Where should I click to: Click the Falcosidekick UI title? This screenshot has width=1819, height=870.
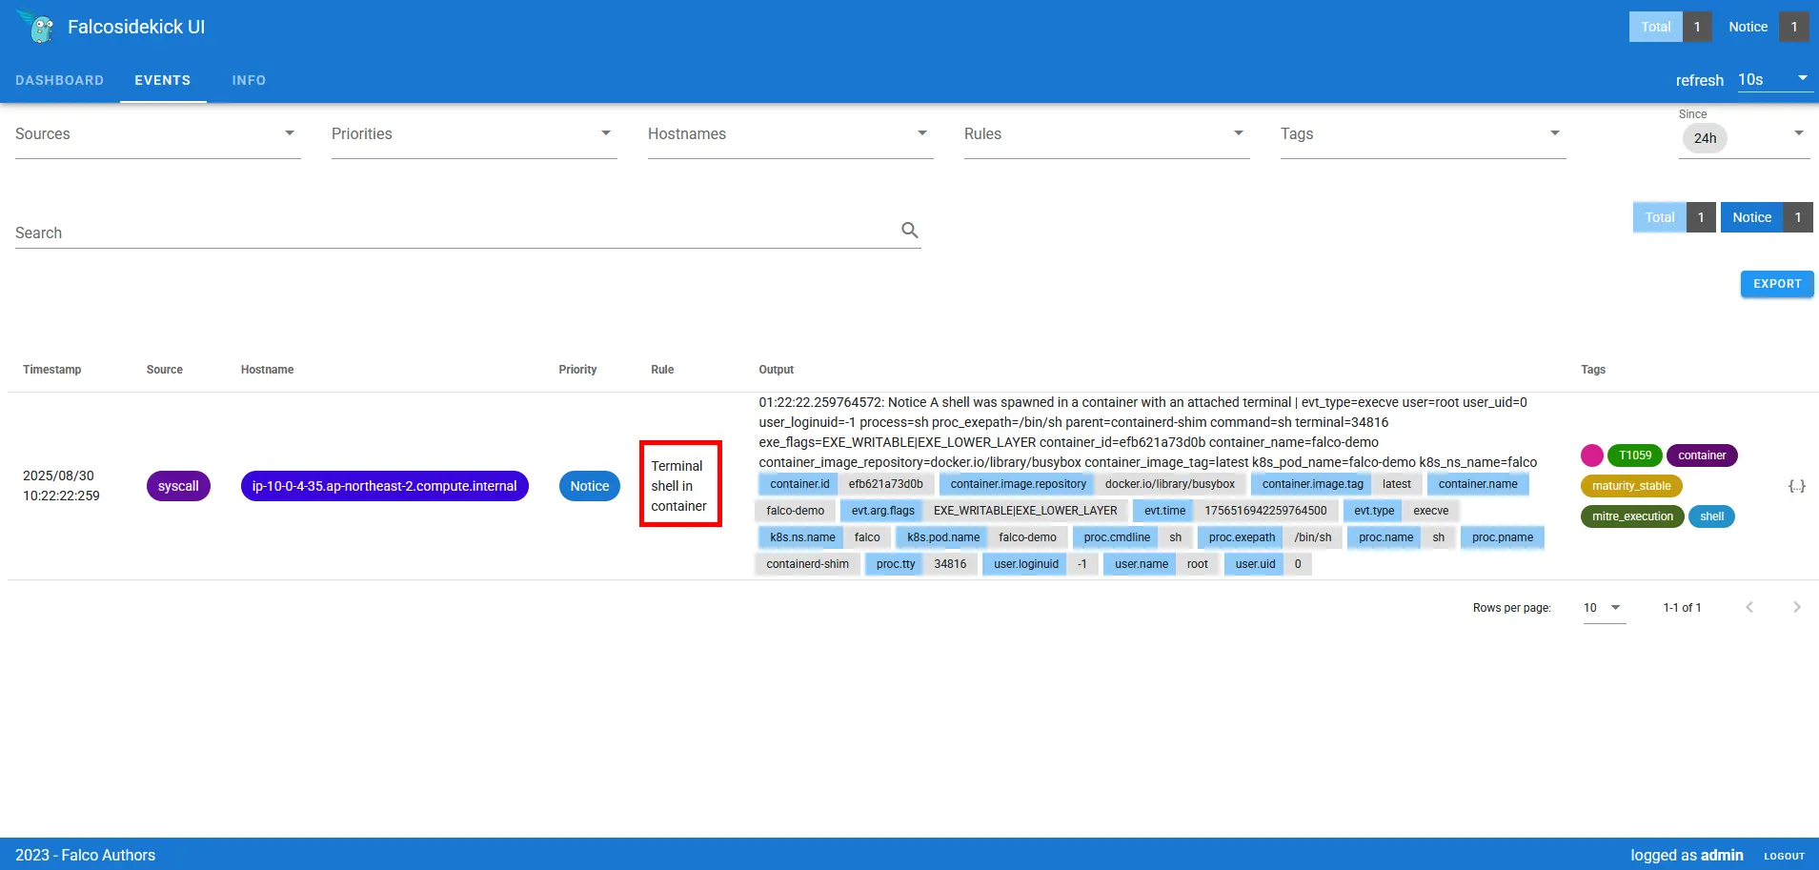tap(136, 27)
